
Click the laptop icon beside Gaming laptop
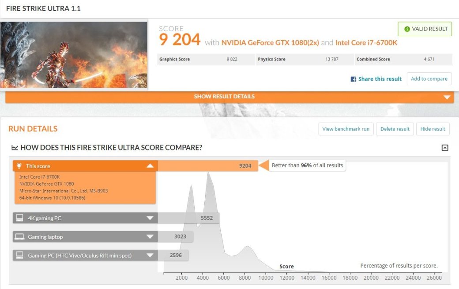(19, 236)
